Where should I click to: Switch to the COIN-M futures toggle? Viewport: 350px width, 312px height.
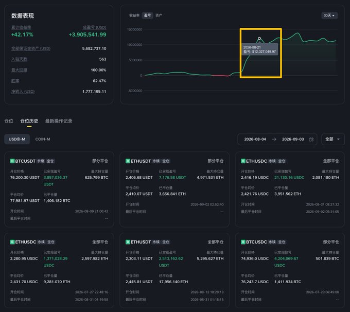tap(43, 140)
